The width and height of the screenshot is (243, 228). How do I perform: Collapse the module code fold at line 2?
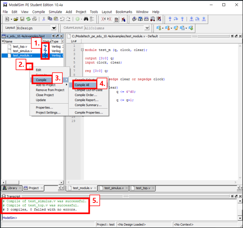tap(82, 50)
